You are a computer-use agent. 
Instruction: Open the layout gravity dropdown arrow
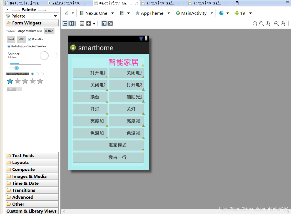tap(94, 24)
